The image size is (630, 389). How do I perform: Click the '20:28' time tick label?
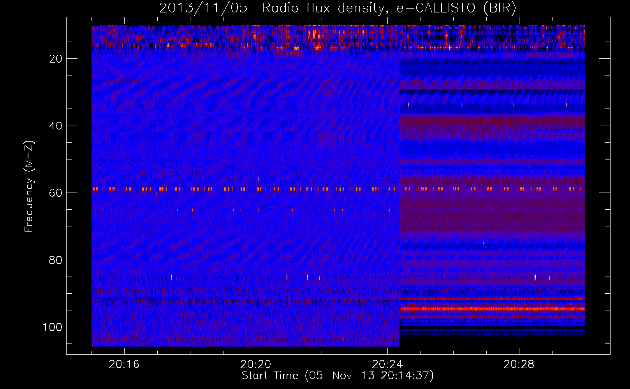click(519, 364)
